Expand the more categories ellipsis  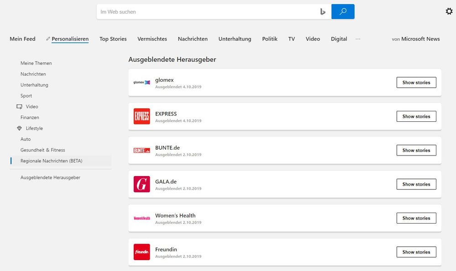point(358,39)
